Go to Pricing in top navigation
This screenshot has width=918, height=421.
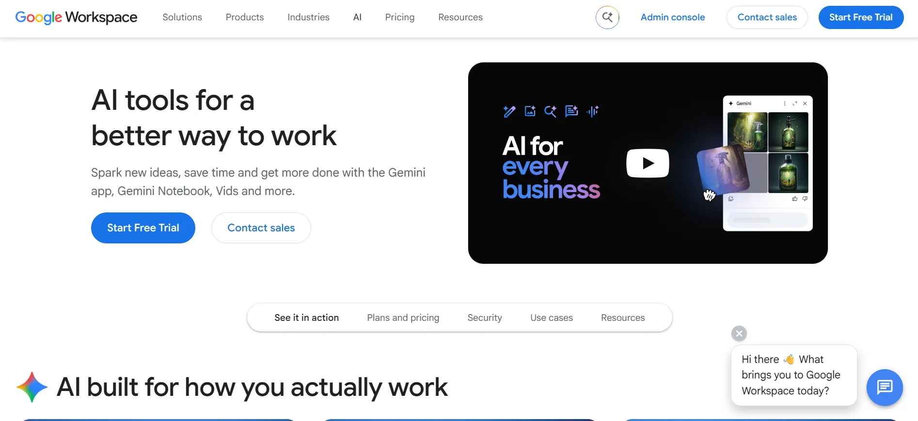click(x=400, y=17)
